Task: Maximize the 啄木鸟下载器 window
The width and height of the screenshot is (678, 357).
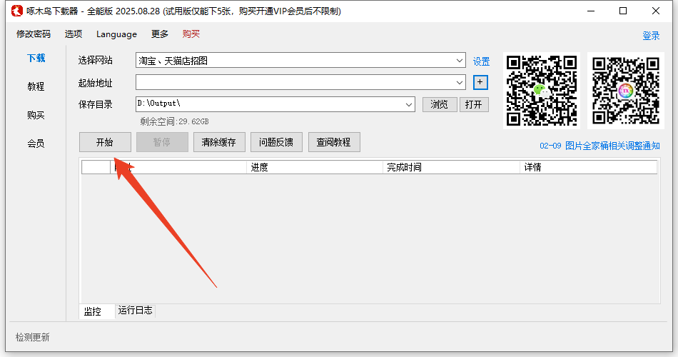Action: (623, 11)
